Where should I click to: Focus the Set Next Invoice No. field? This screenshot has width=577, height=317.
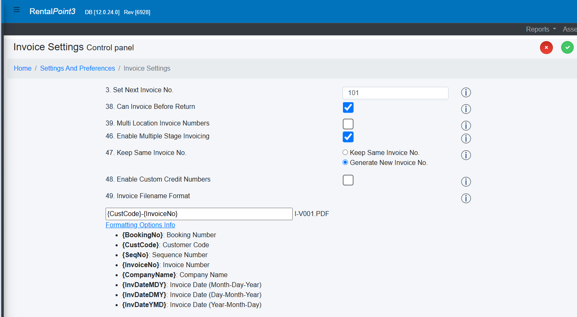tap(395, 93)
